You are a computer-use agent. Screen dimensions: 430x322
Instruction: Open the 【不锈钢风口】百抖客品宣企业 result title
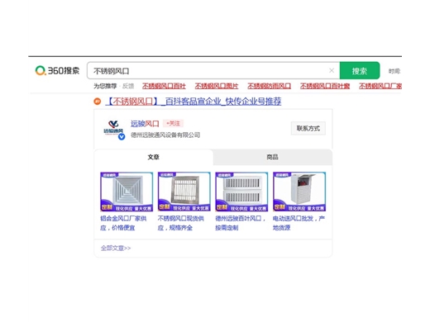click(193, 102)
